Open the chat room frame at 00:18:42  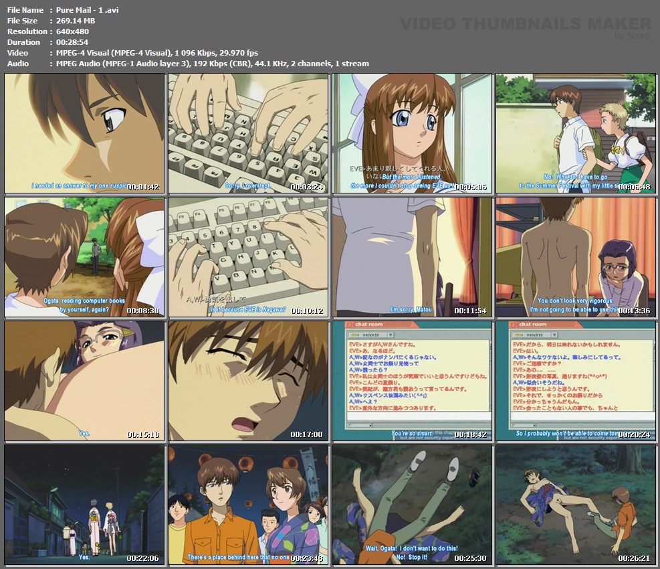pyautogui.click(x=412, y=381)
